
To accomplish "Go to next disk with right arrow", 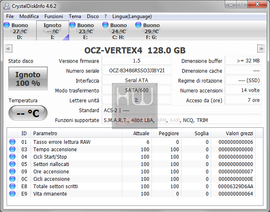I will pos(261,48).
